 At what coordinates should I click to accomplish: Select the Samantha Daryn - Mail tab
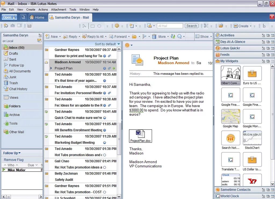[x=70, y=17]
